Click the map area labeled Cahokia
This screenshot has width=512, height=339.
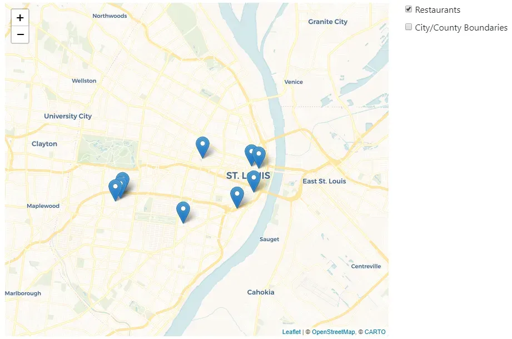[261, 292]
